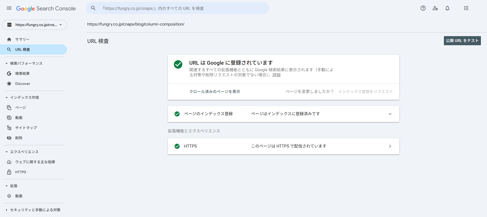The height and width of the screenshot is (217, 487).
Task: Click the green check on the HTTPS card
Action: click(177, 146)
